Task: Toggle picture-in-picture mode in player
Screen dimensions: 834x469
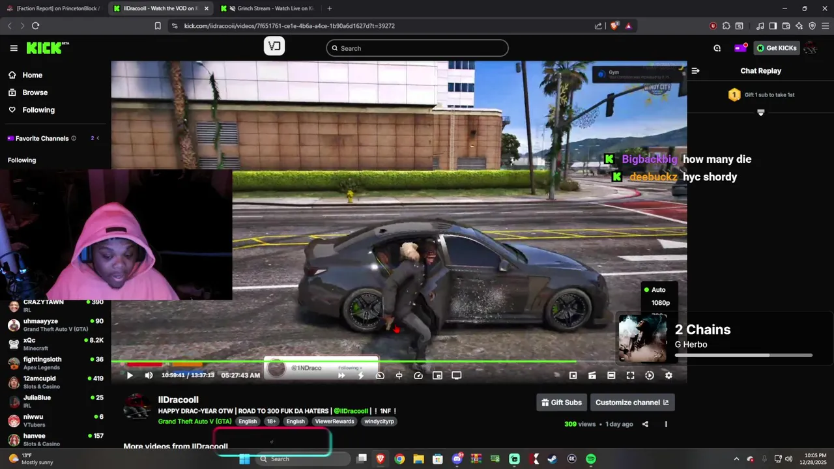Action: click(x=437, y=375)
